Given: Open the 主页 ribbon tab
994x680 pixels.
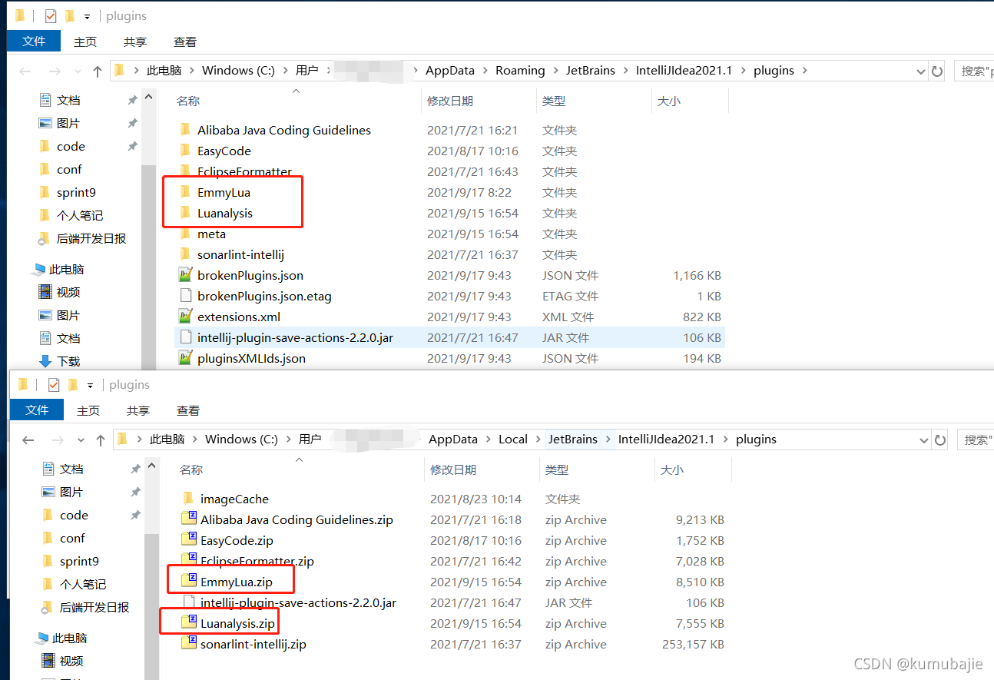Looking at the screenshot, I should pos(85,41).
